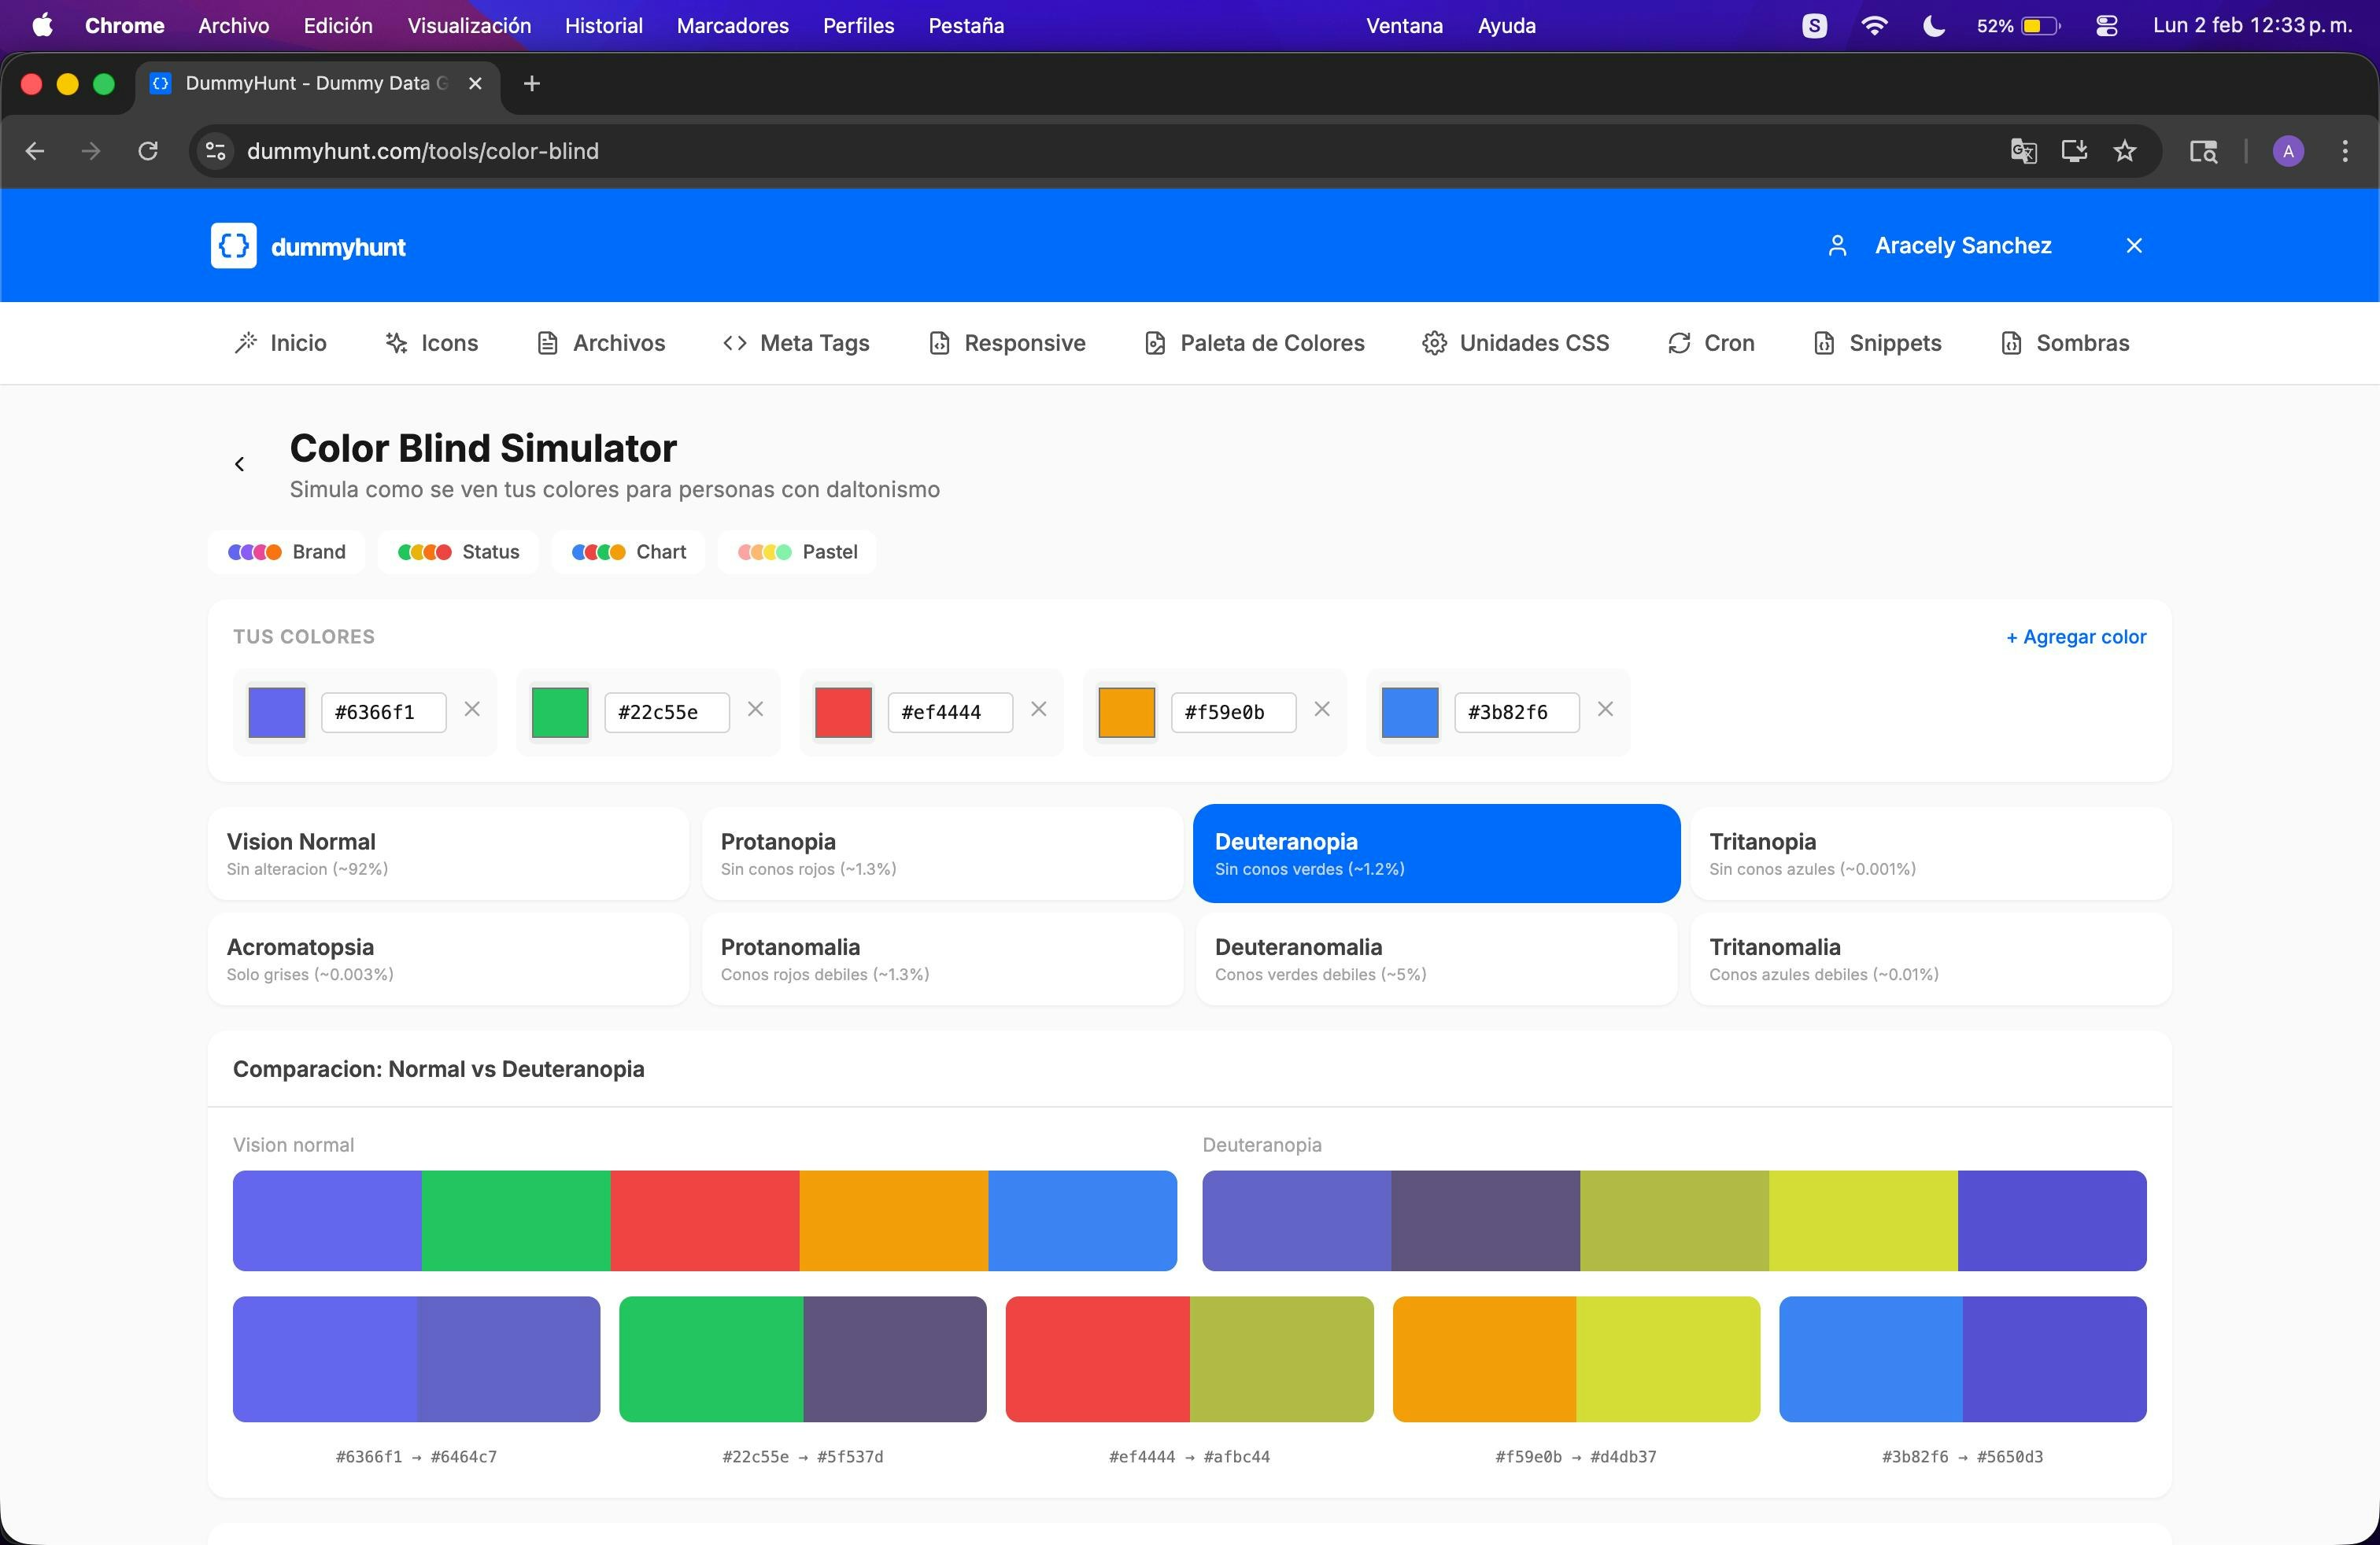Remove the #f59e0b color with its X
Image resolution: width=2380 pixels, height=1545 pixels.
(1321, 710)
